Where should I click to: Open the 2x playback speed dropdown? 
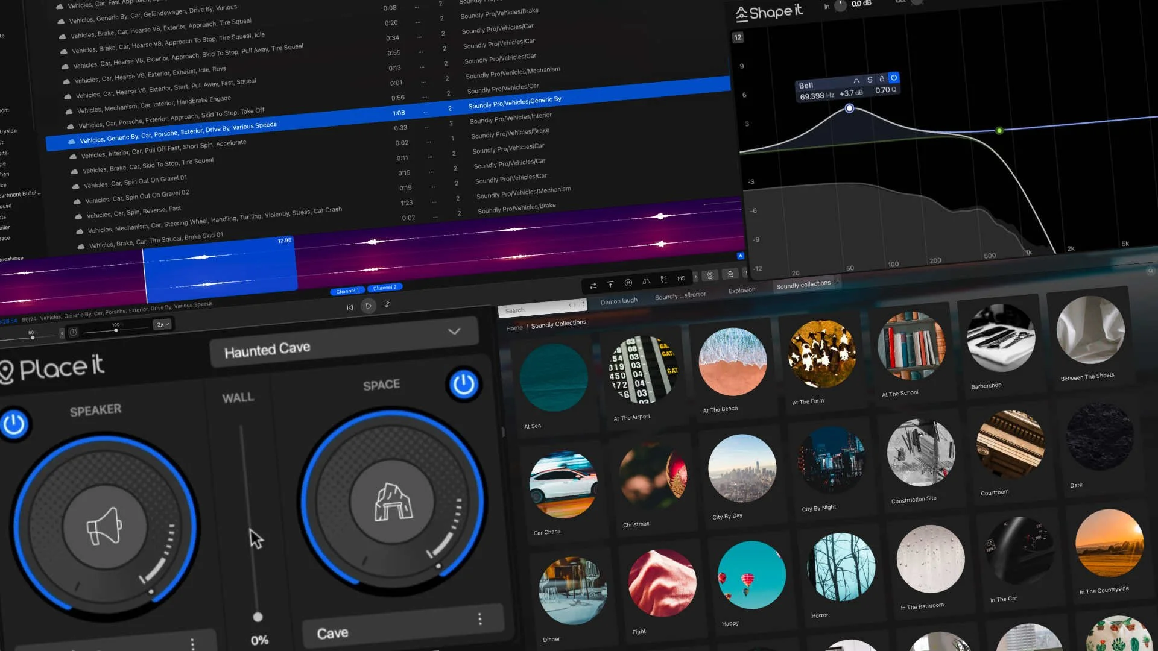pos(162,324)
